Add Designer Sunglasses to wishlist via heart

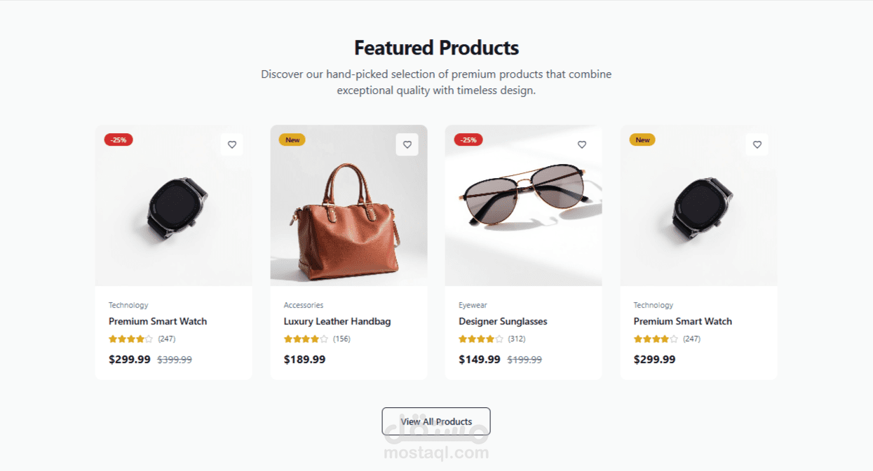point(582,145)
